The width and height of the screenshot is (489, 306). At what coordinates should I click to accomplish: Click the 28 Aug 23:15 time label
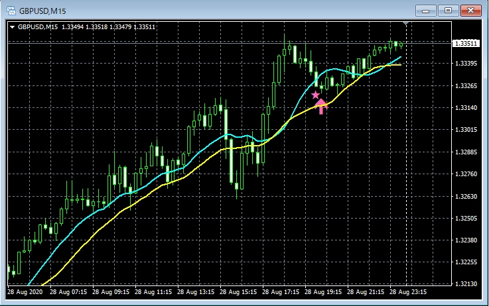[409, 292]
